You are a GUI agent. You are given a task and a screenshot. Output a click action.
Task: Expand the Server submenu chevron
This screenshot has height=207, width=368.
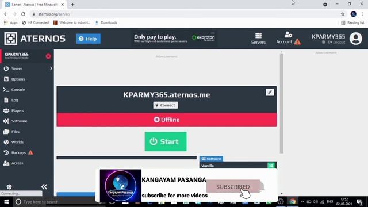coord(51,68)
